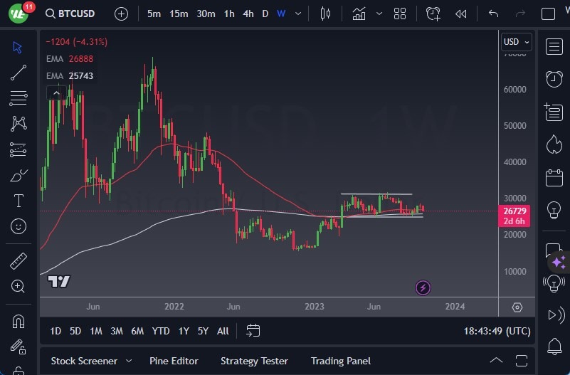The height and width of the screenshot is (375, 570).
Task: Switch to the Pine Editor tab
Action: point(174,361)
